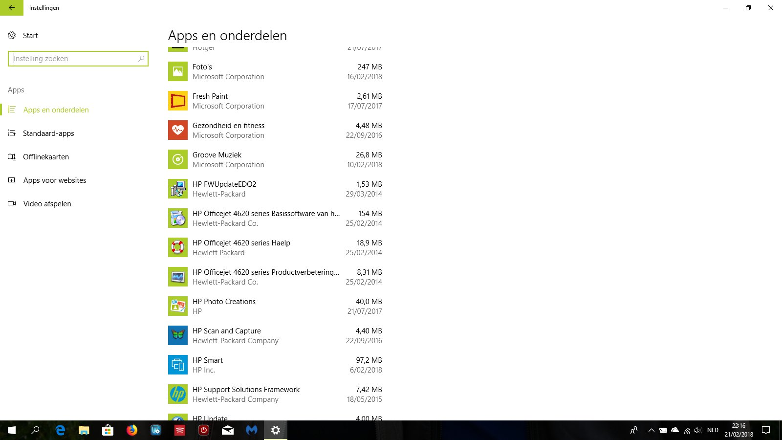Open File Explorer from the taskbar

click(84, 430)
